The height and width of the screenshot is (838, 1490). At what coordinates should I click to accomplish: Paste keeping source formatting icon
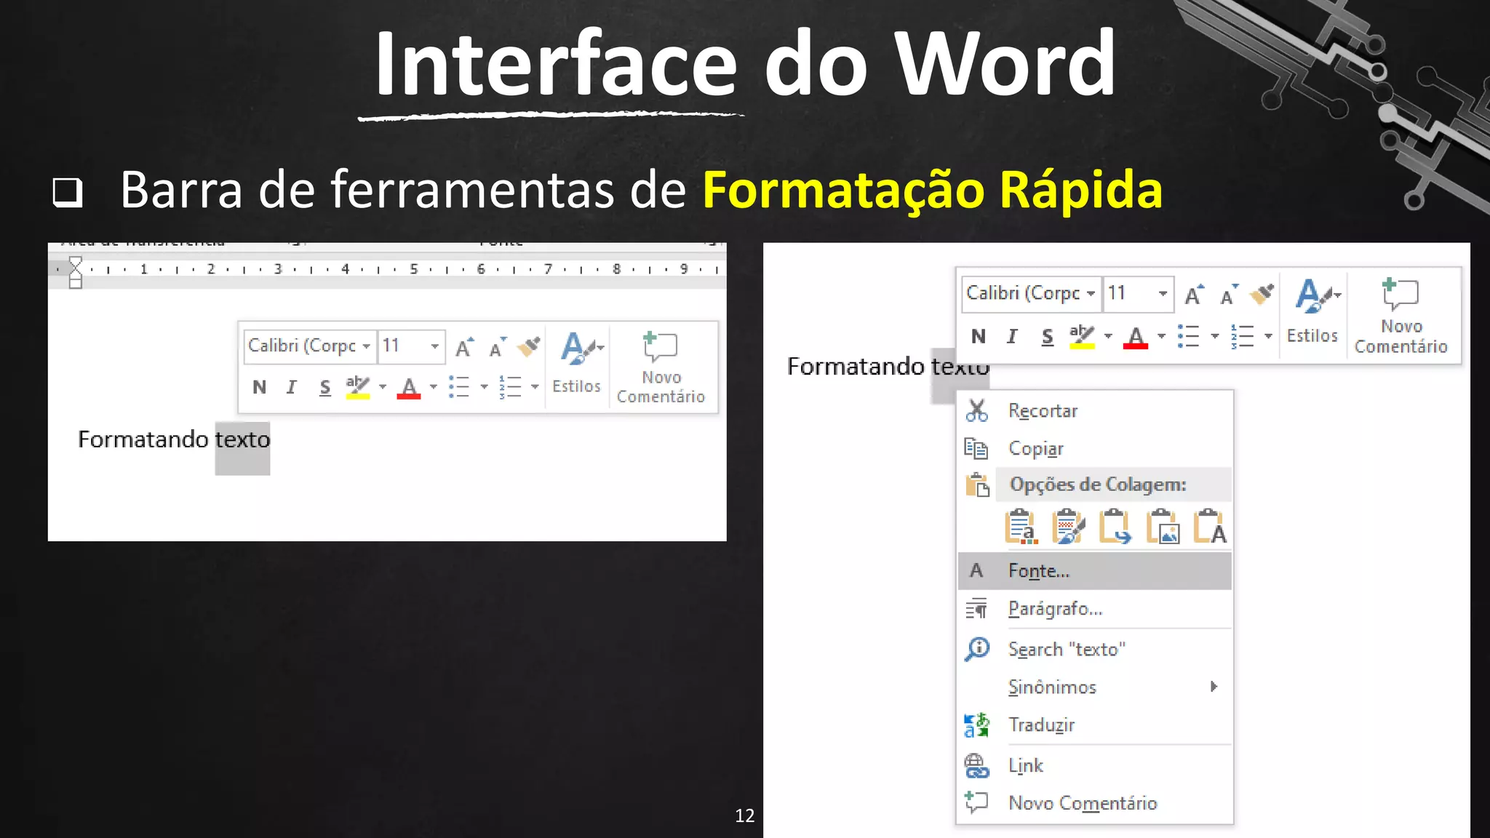click(1020, 526)
